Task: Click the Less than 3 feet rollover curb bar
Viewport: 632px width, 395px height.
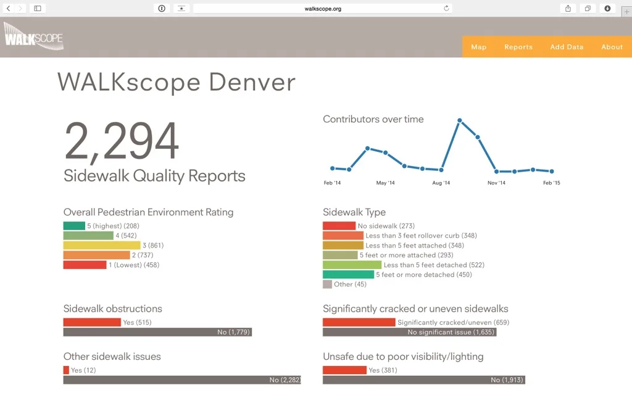Action: [343, 235]
